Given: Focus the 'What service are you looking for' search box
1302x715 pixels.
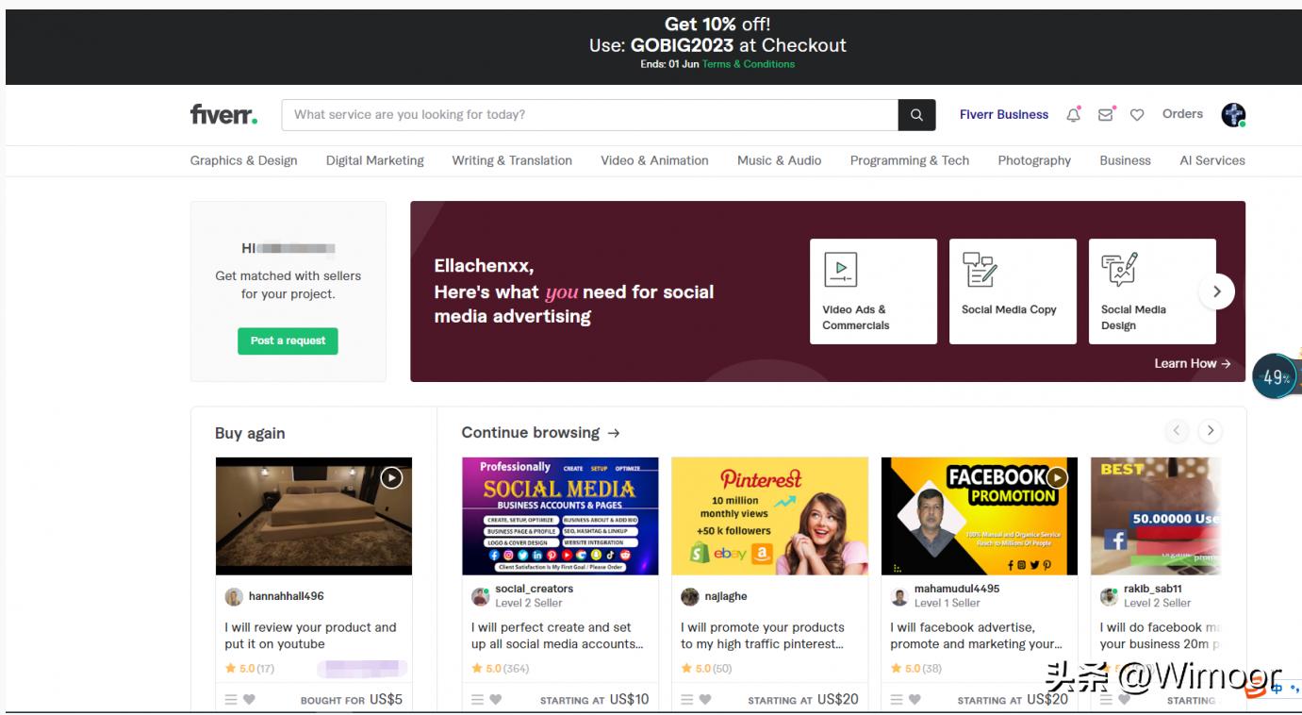Looking at the screenshot, I should point(590,115).
